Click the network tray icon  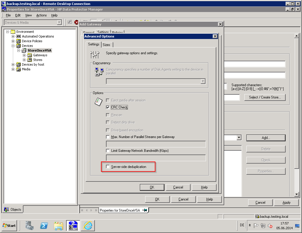[x=263, y=225]
